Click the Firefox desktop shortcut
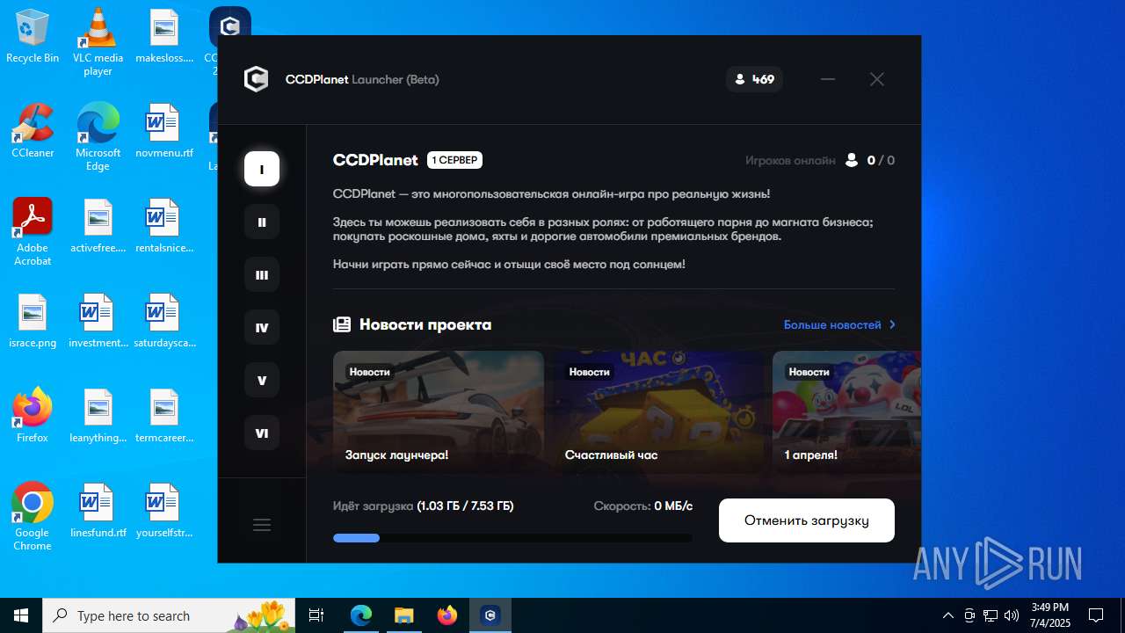Viewport: 1125px width, 633px height. coord(33,417)
